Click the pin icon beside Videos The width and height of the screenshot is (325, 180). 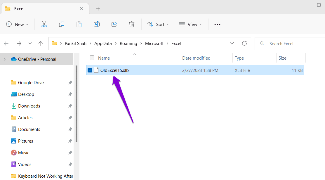click(x=70, y=165)
